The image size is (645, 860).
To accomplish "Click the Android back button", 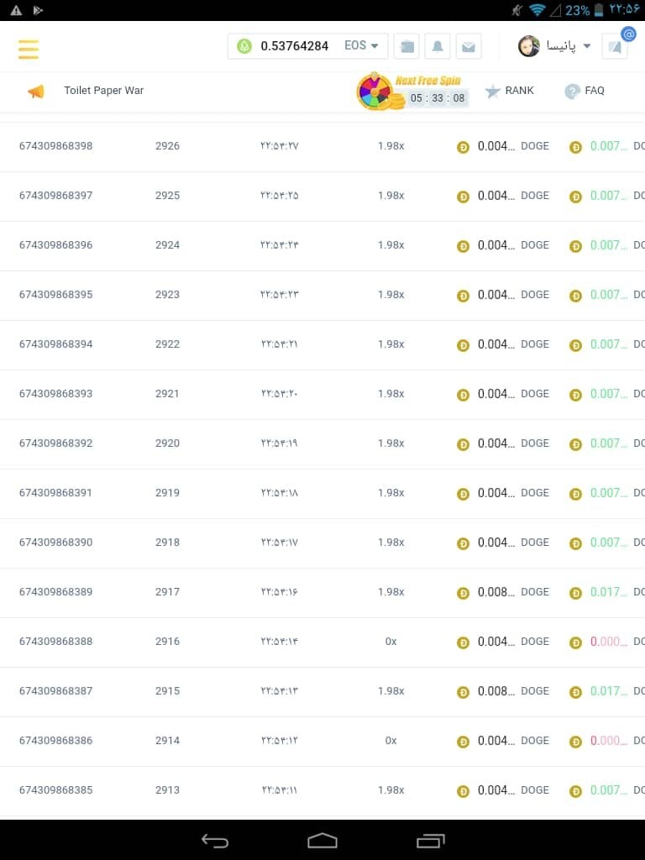I will pos(215,841).
